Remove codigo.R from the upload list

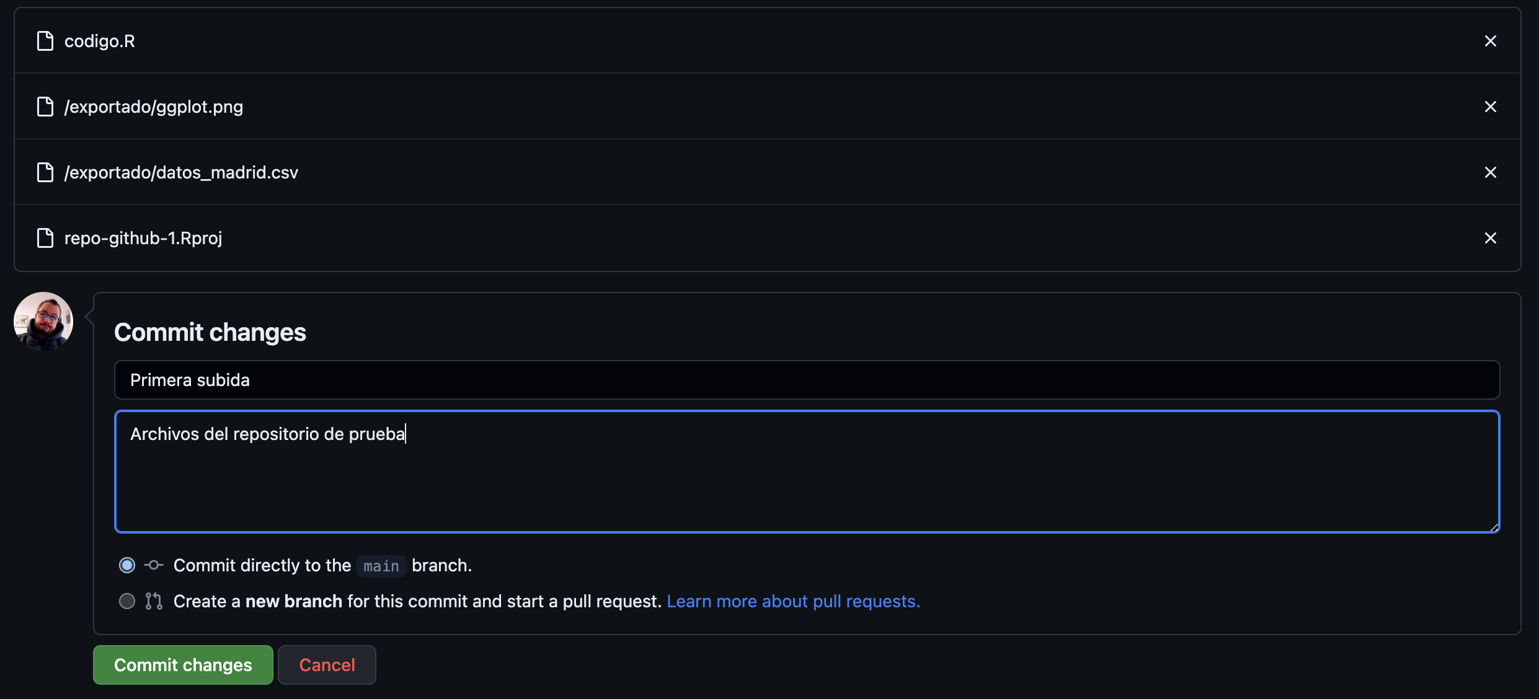tap(1490, 41)
